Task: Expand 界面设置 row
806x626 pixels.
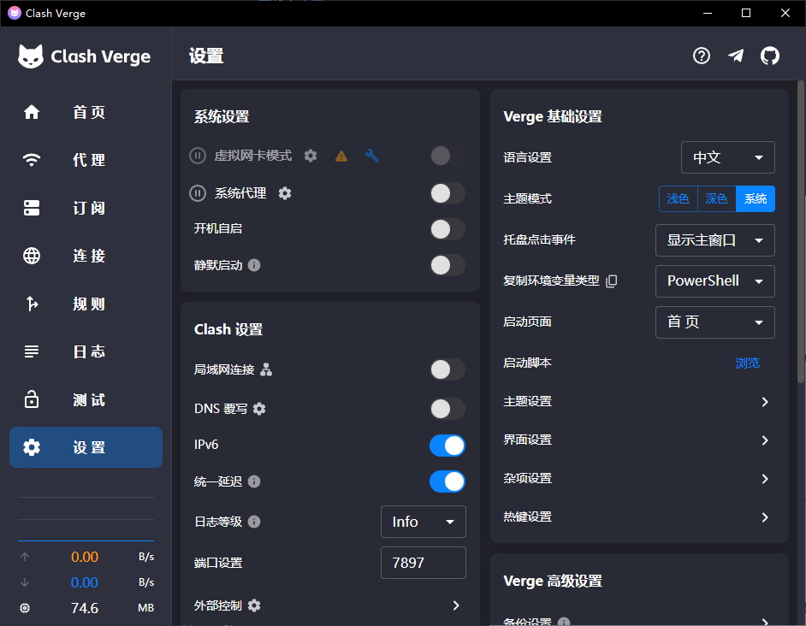Action: [639, 440]
